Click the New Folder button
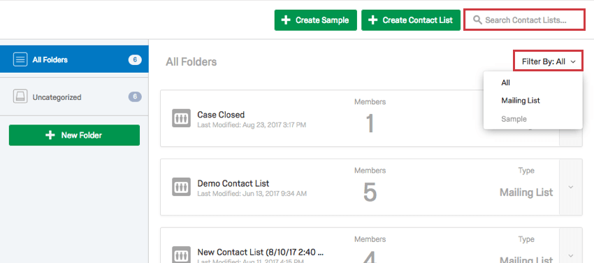 click(74, 135)
